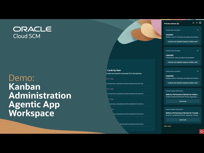
Task: Click the View more link
Action: click(168, 126)
